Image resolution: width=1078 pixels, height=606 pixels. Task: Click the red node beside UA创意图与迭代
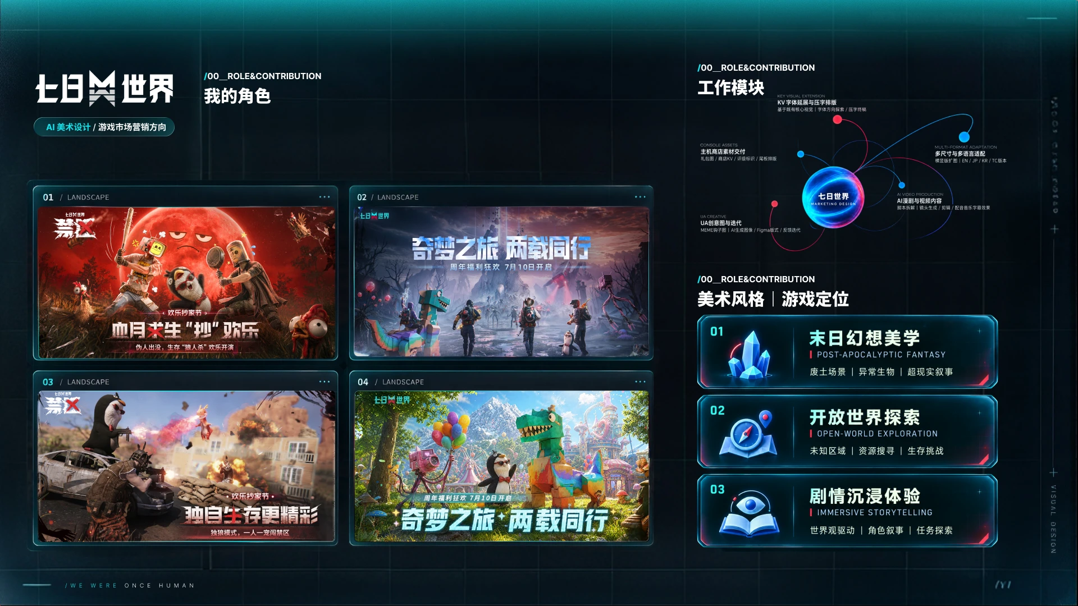[x=774, y=204]
